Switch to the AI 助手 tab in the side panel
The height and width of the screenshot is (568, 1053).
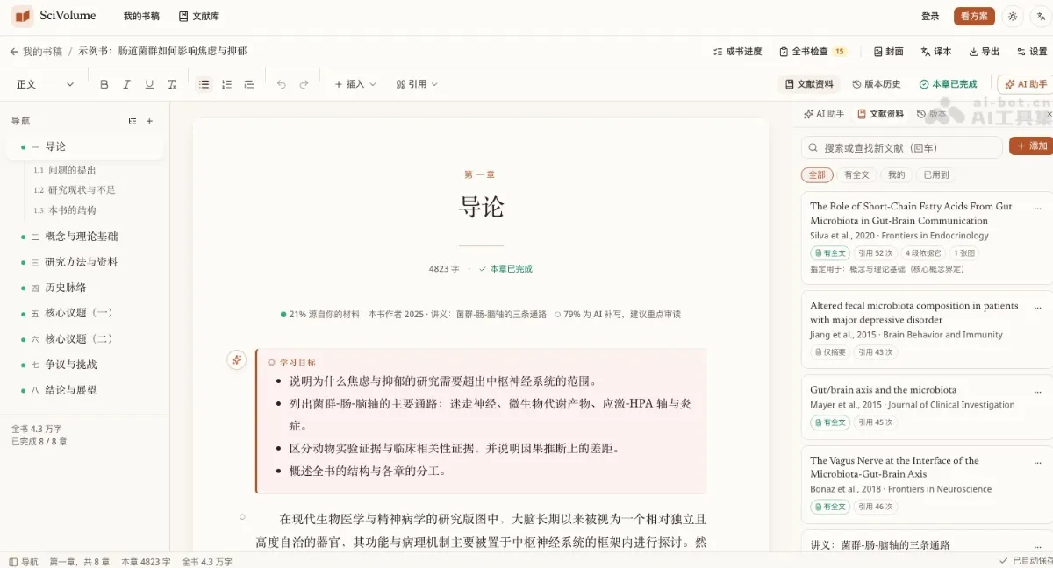click(824, 114)
